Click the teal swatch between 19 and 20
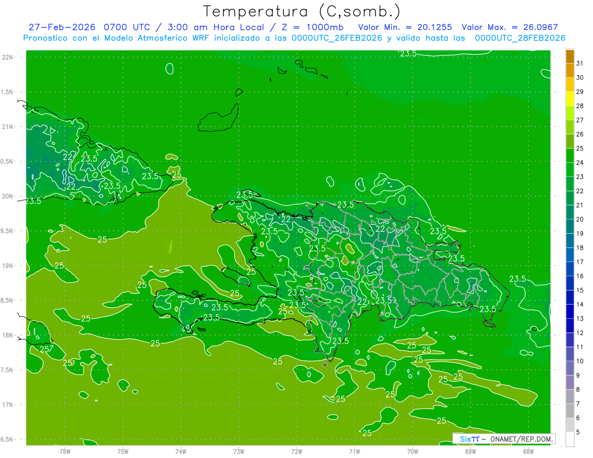Image resolution: width=593 pixels, height=458 pixels. coord(570,226)
